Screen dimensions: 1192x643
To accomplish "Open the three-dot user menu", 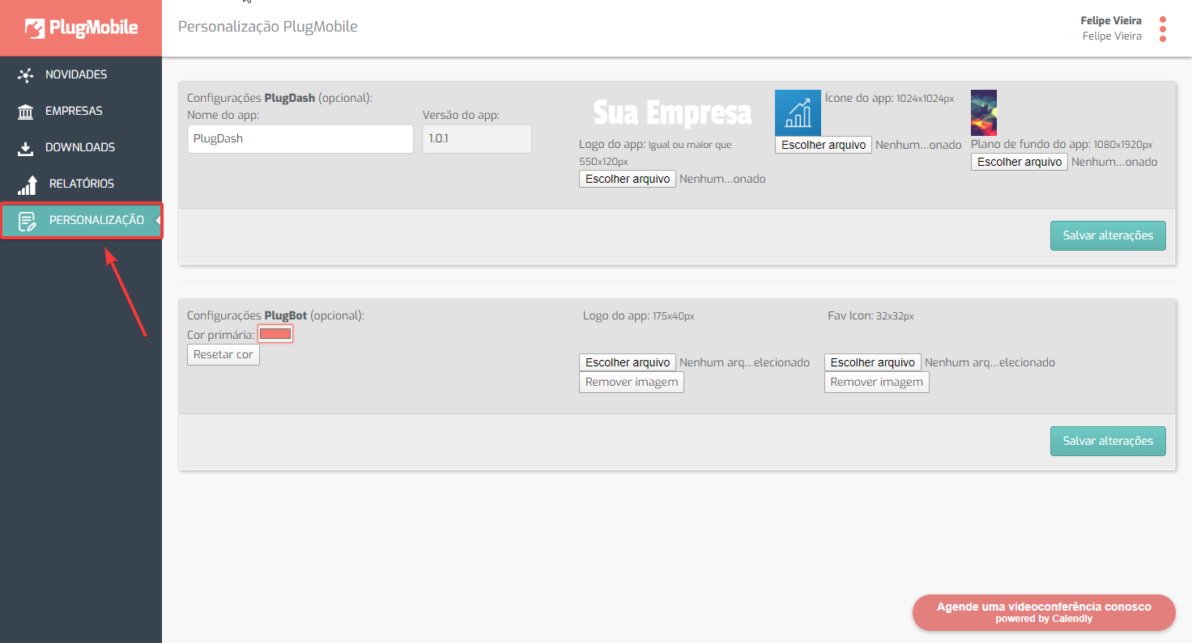I will [x=1163, y=29].
